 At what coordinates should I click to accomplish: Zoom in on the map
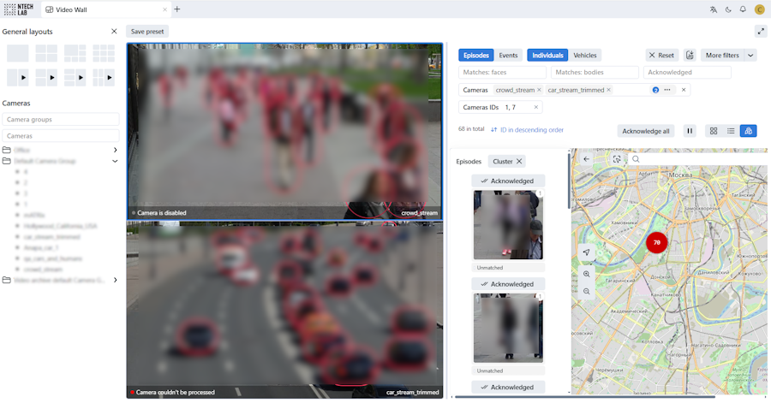coord(586,274)
